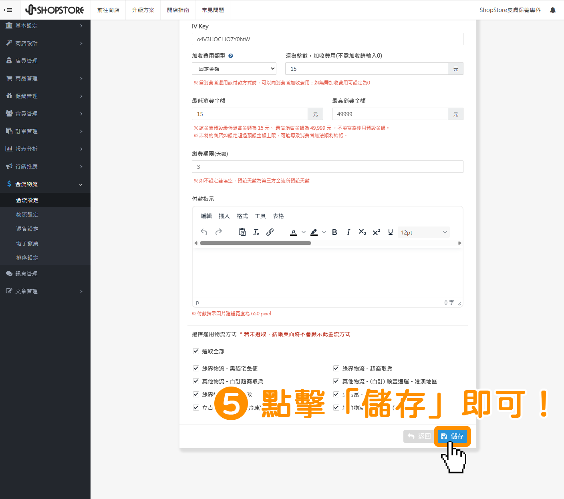564x499 pixels.
Task: Click the Clear formatting icon
Action: coord(256,232)
